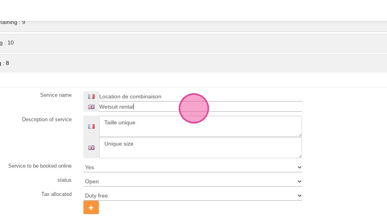This screenshot has height=216, width=387.
Task: Click the 'Description of service' label
Action: (47, 119)
